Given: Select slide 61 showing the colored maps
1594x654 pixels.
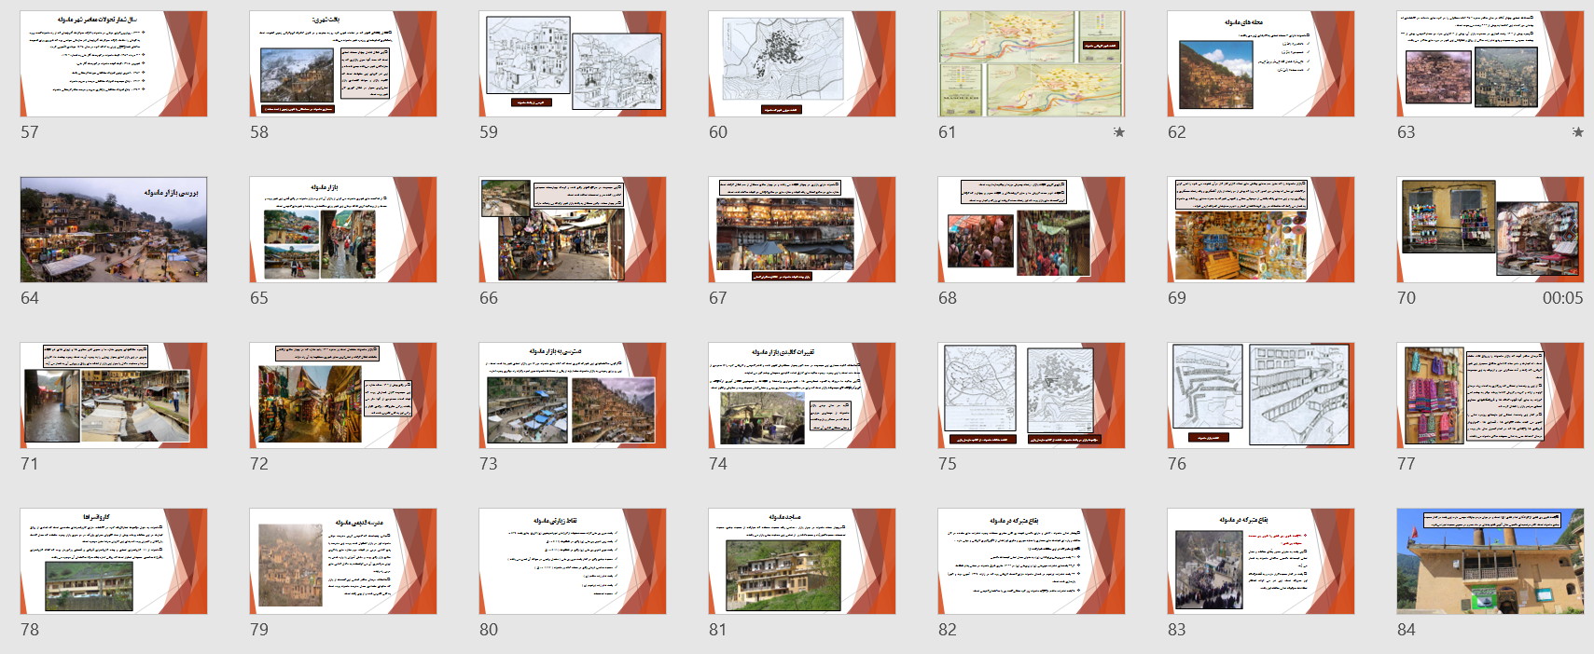Looking at the screenshot, I should click(x=1032, y=63).
